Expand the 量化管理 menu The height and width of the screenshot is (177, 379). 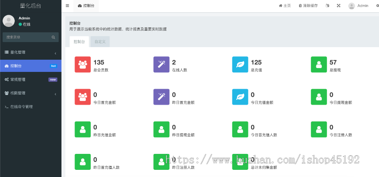pyautogui.click(x=31, y=52)
